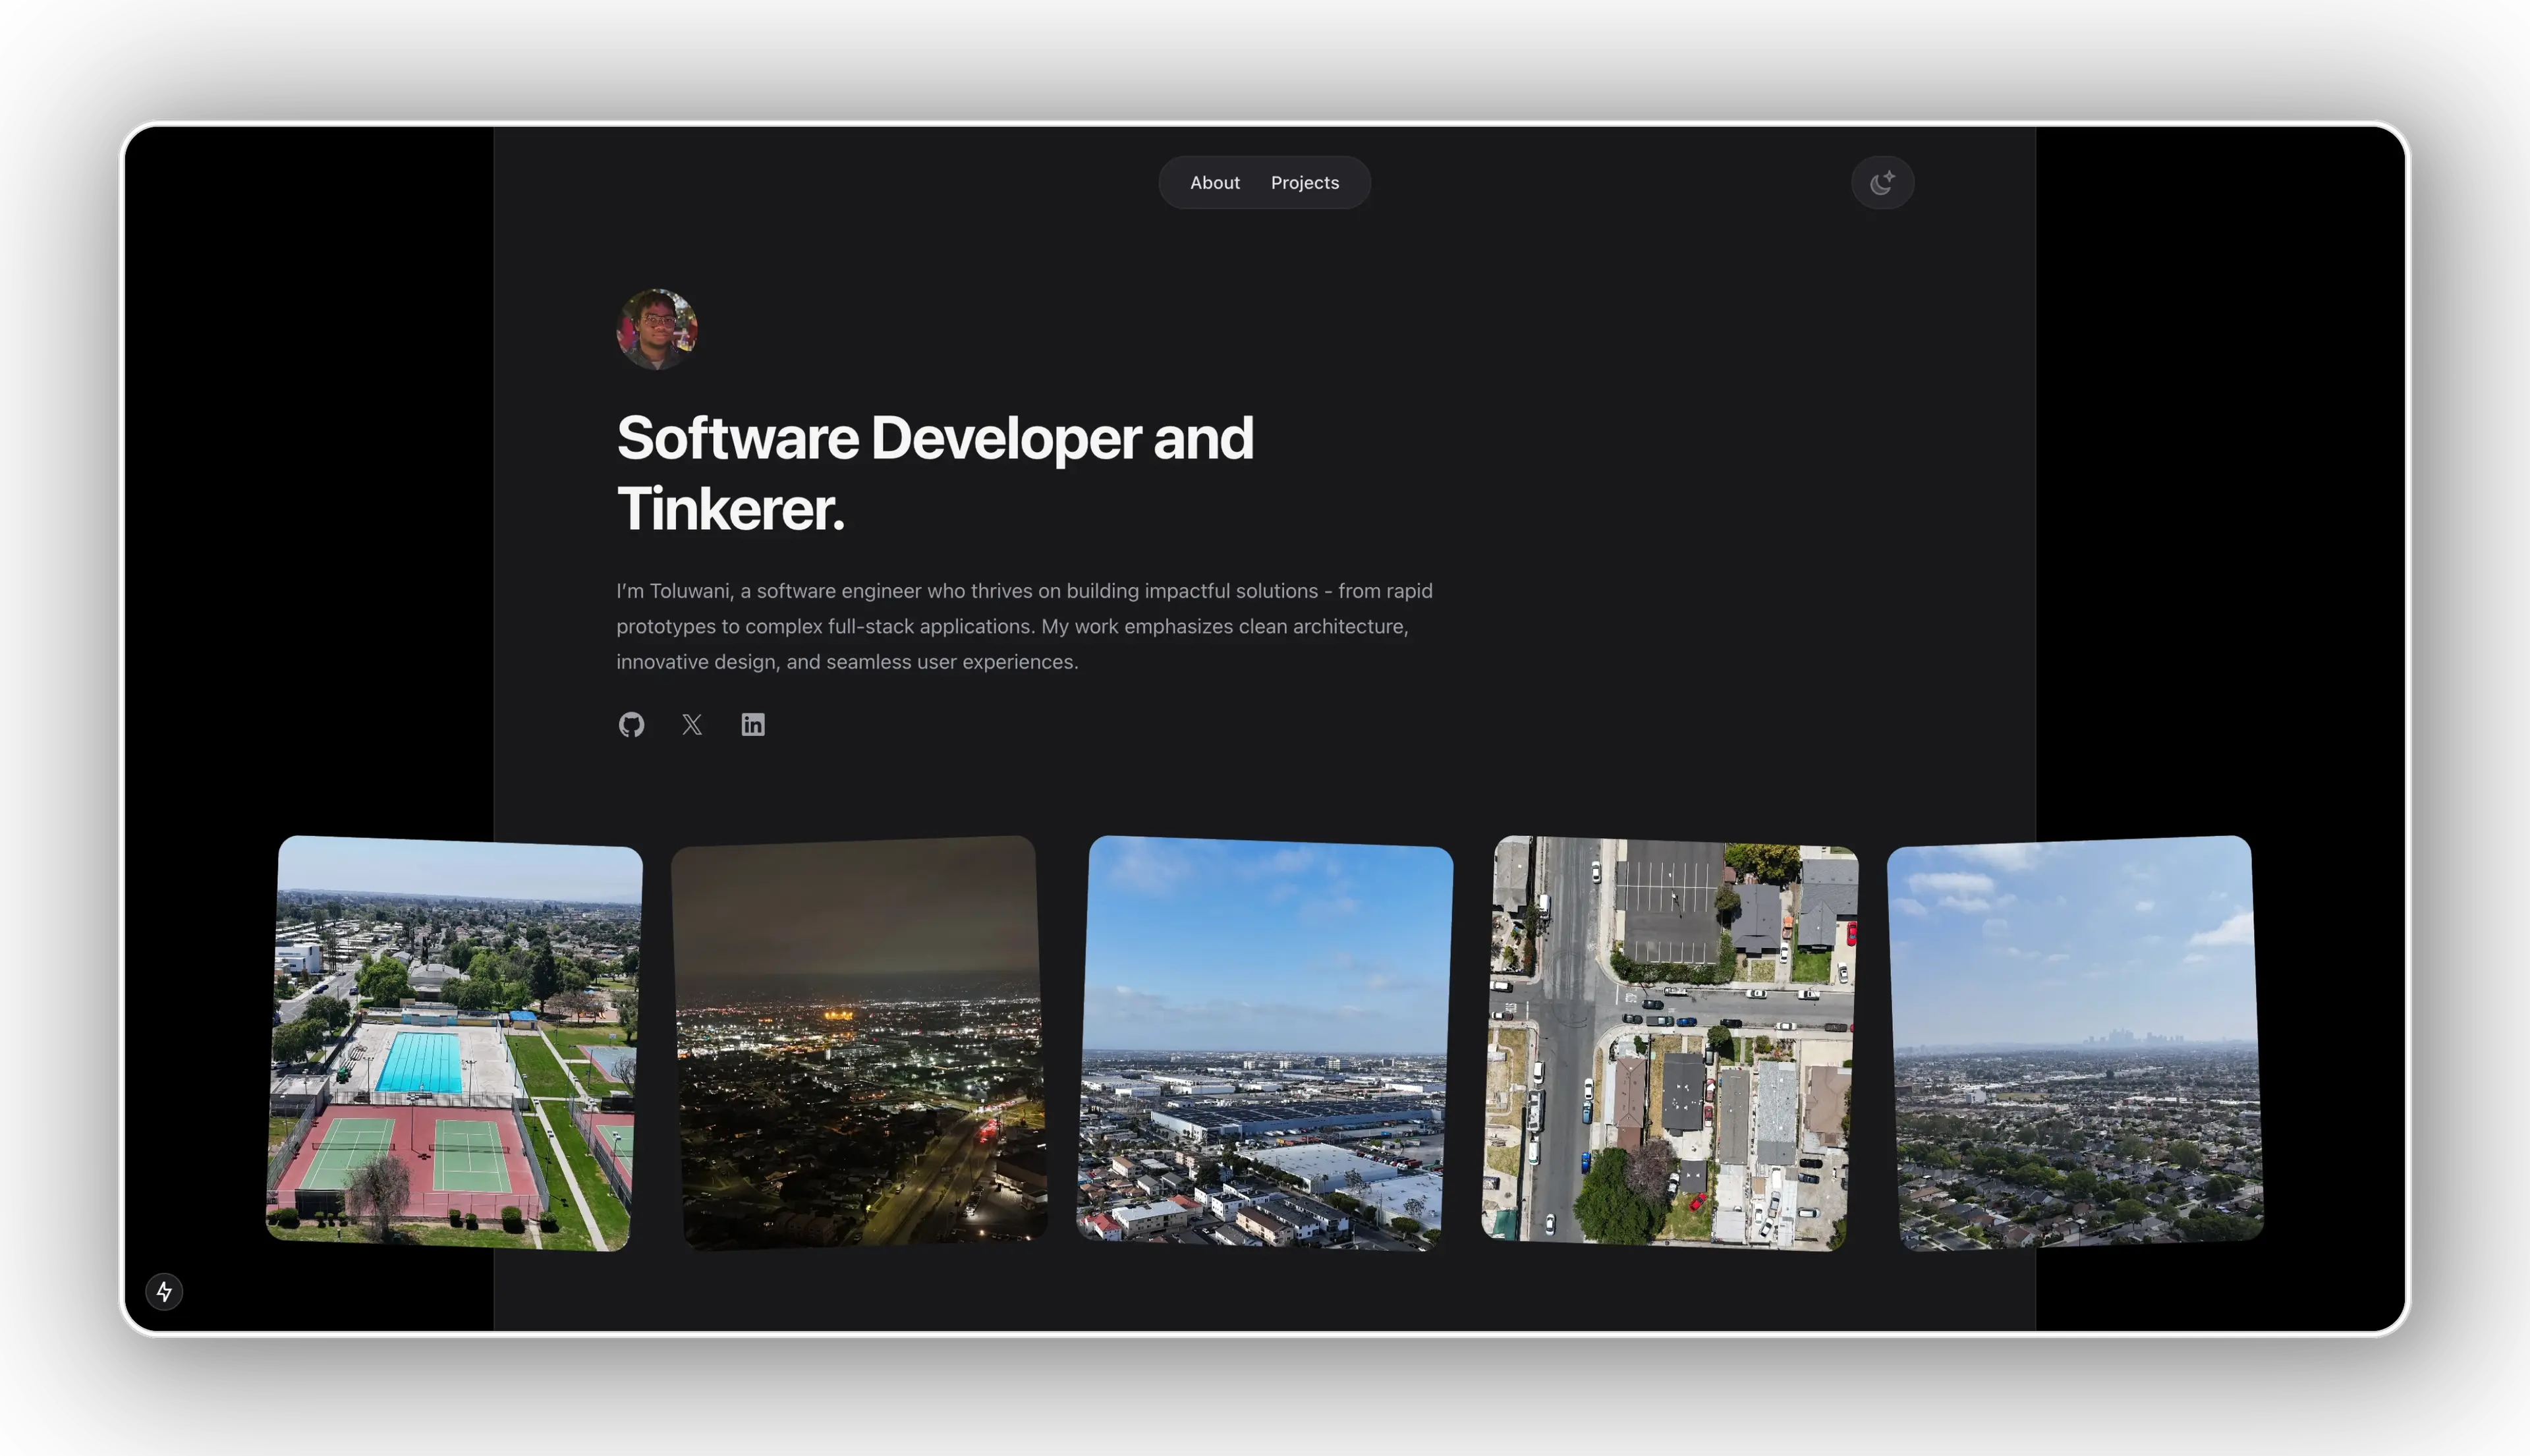Open the X (Twitter) profile icon
Screen dimensions: 2530x1456
(x=692, y=724)
